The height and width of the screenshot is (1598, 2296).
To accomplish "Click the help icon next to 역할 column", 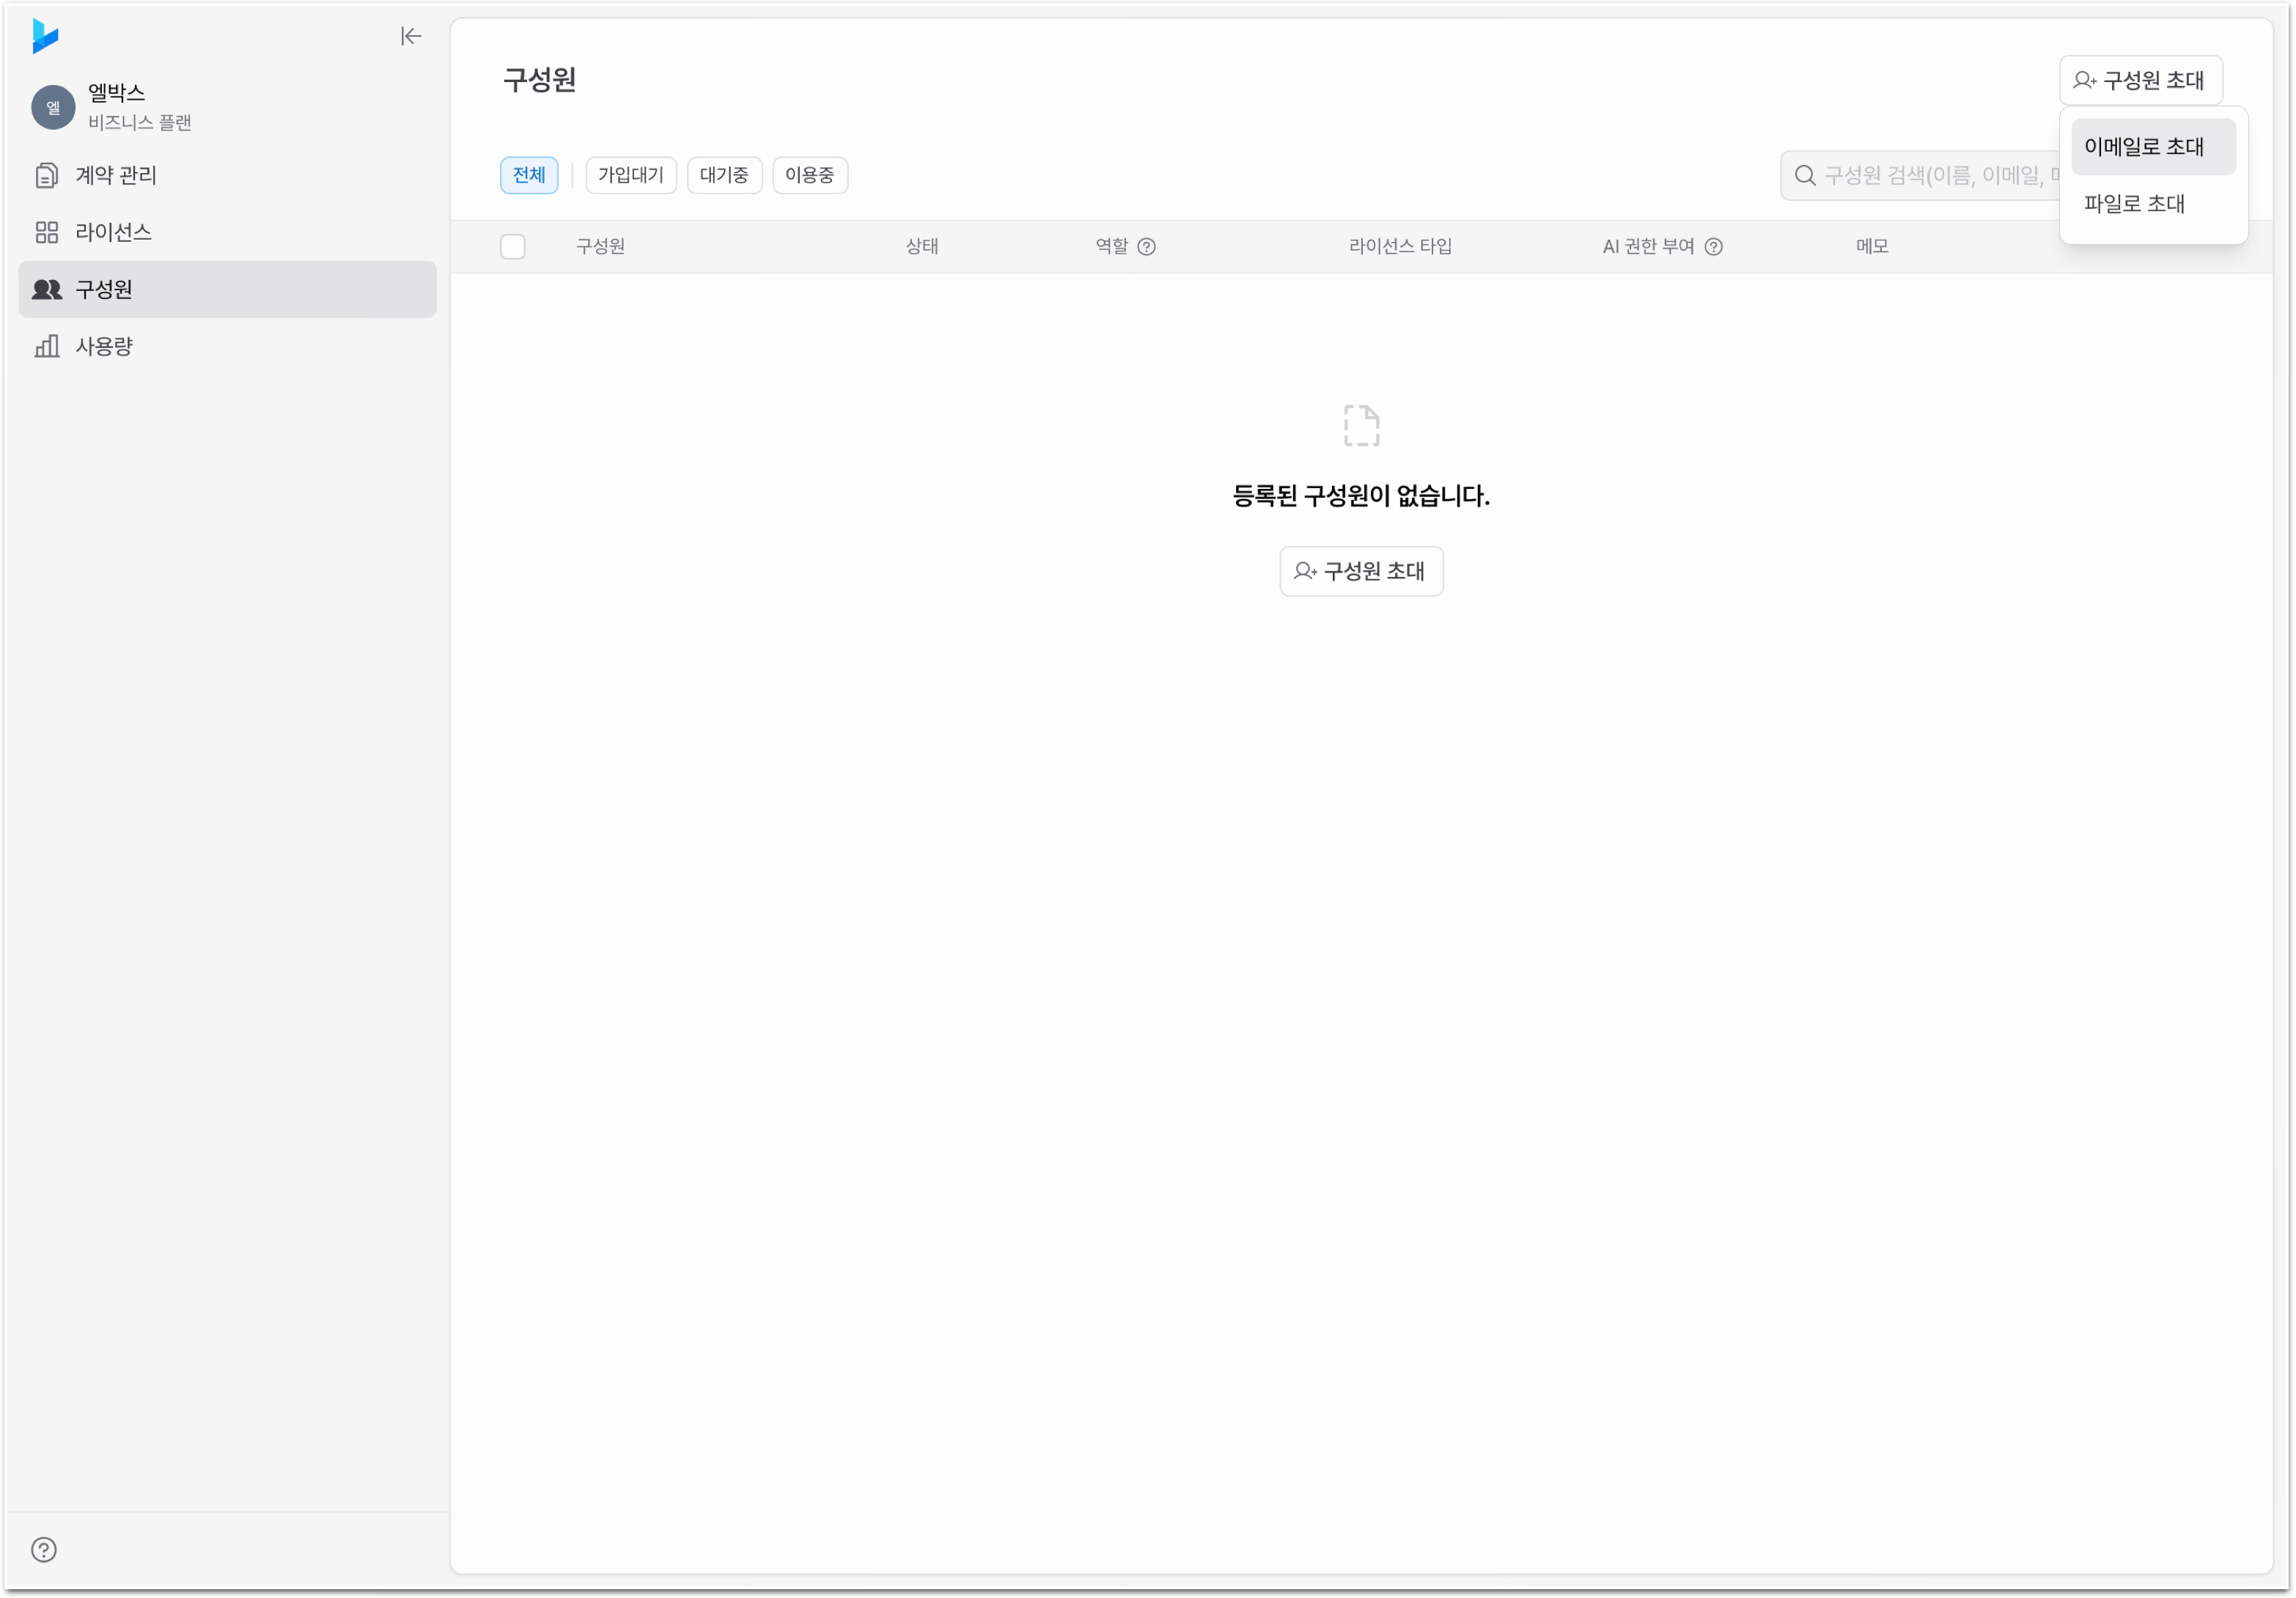I will (1147, 247).
